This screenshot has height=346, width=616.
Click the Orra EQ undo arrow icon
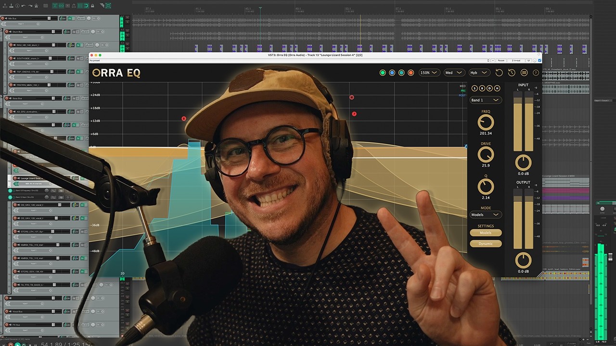pyautogui.click(x=499, y=73)
